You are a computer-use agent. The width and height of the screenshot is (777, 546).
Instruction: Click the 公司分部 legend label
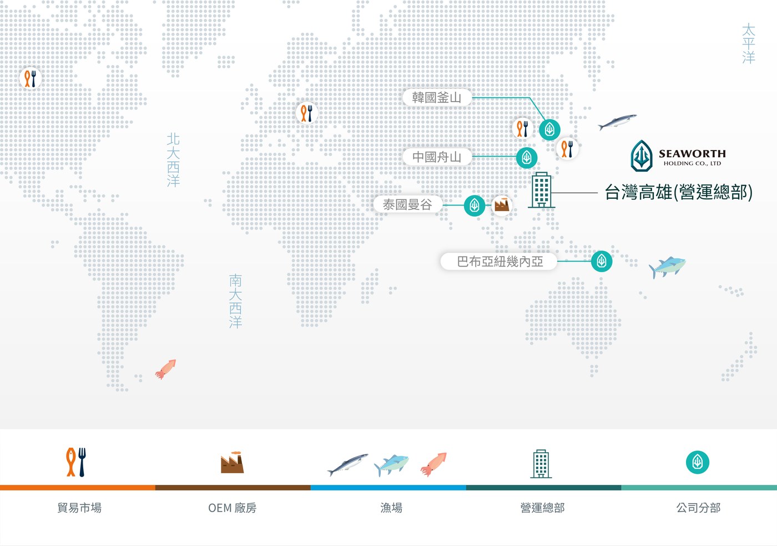click(698, 508)
